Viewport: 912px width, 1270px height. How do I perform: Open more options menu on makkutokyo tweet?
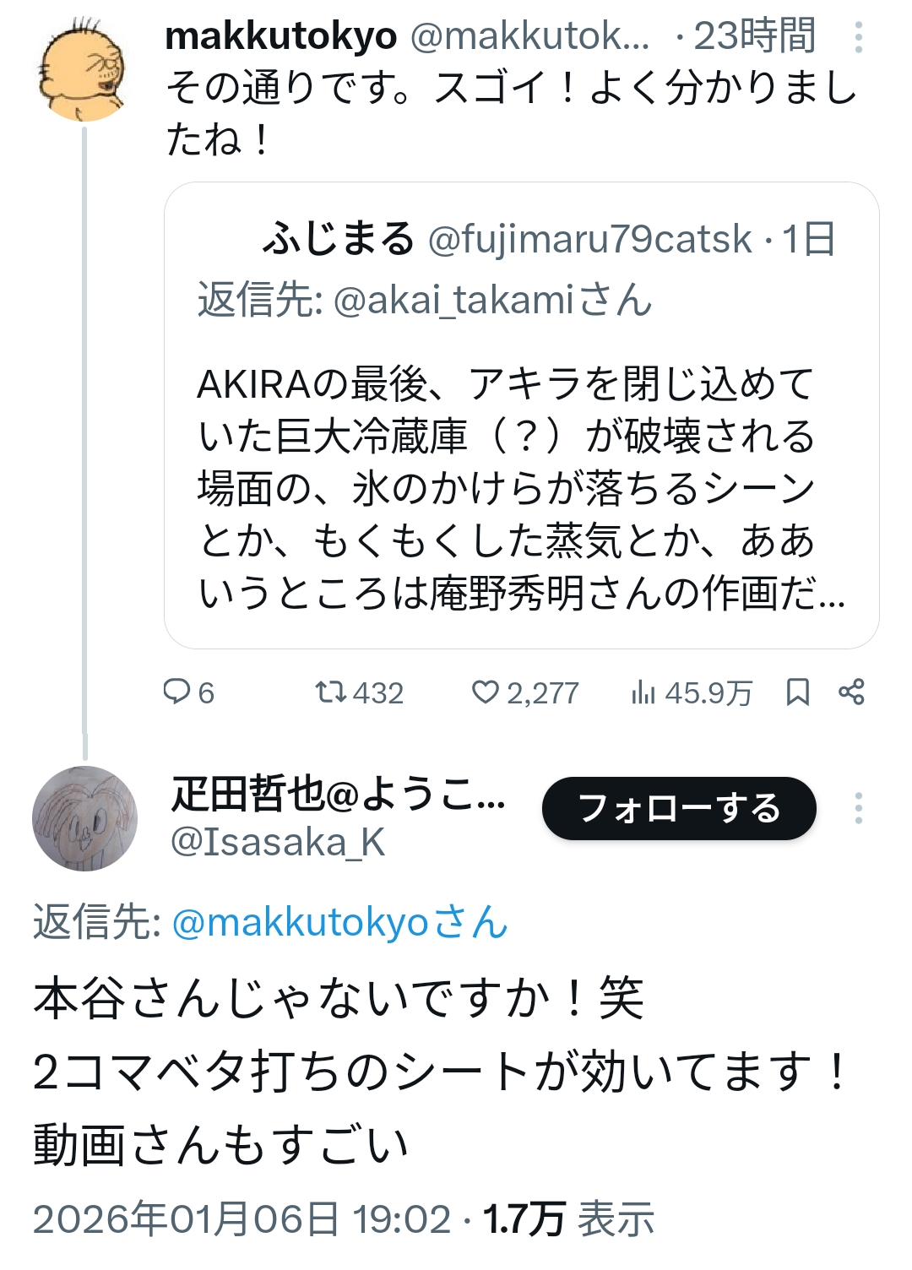858,37
